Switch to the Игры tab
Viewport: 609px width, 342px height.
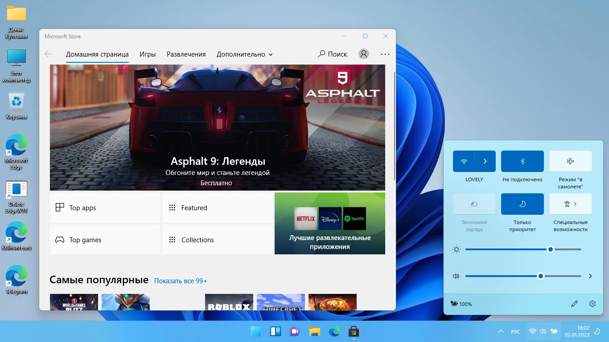pyautogui.click(x=148, y=54)
